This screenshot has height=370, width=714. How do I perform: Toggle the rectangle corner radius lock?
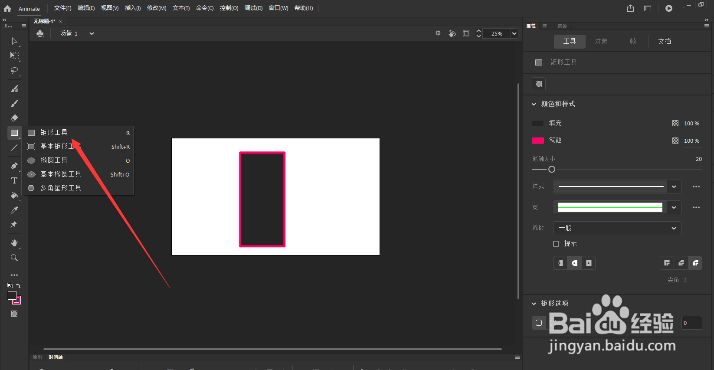coord(539,323)
